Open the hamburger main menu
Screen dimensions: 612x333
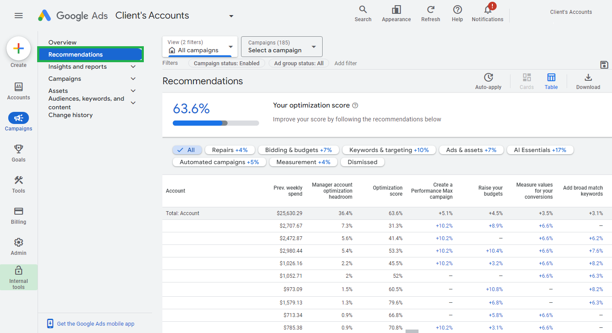point(19,16)
